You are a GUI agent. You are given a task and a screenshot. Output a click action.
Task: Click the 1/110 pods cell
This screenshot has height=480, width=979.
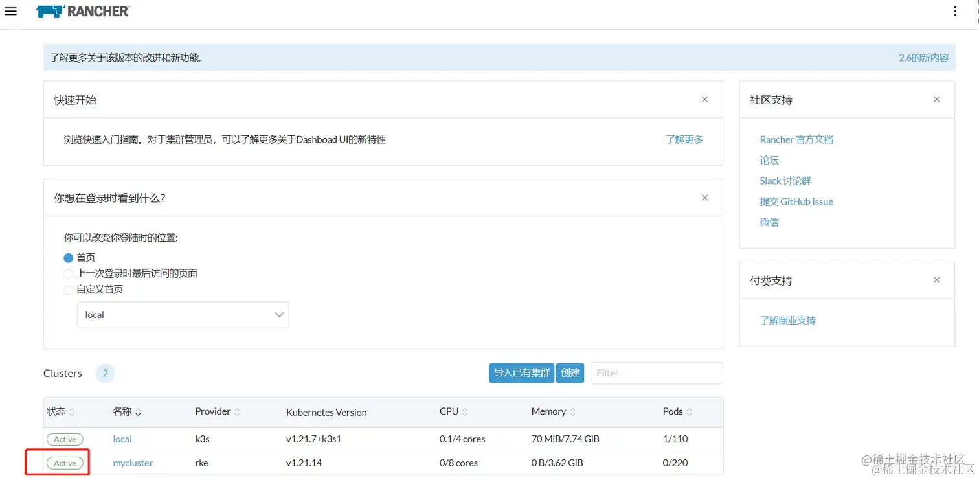pyautogui.click(x=675, y=439)
